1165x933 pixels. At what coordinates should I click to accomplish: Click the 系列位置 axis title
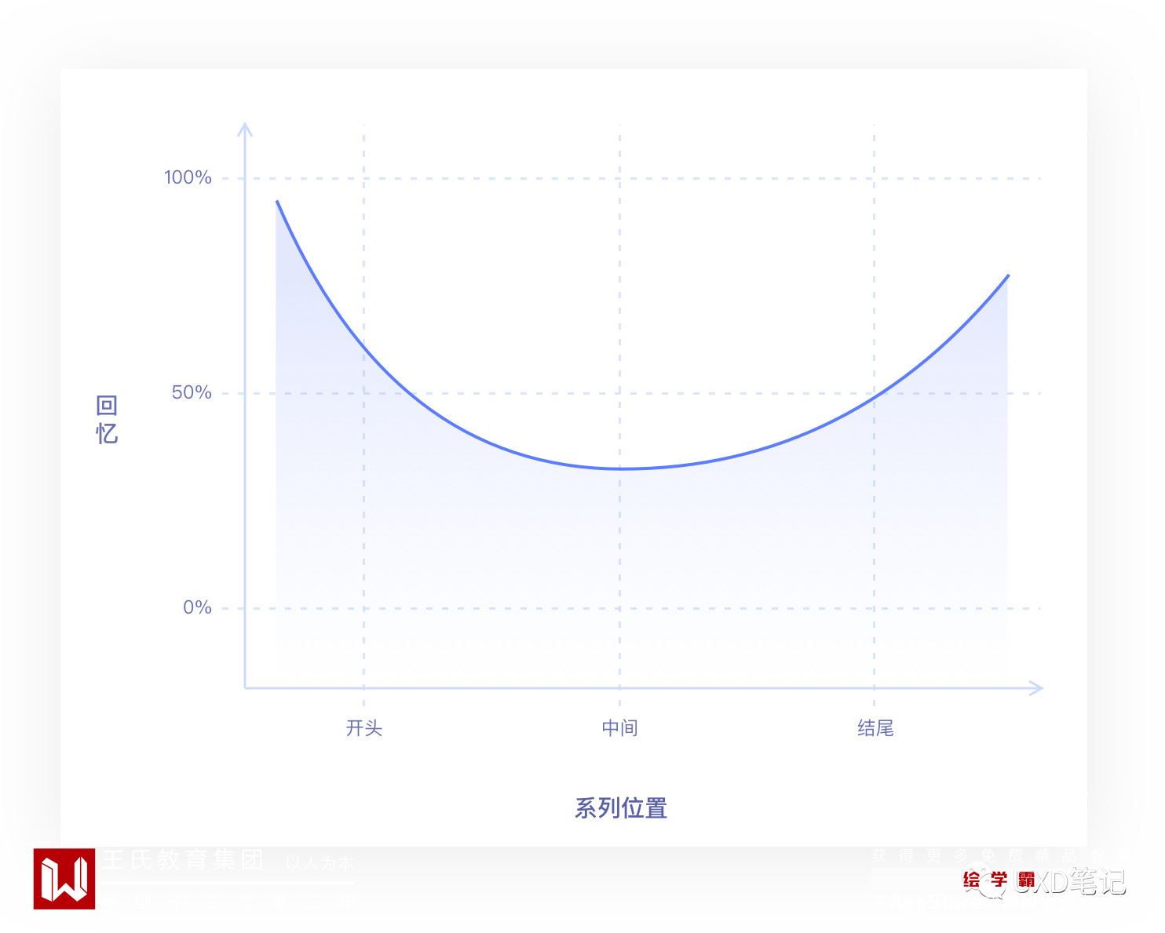click(x=621, y=808)
